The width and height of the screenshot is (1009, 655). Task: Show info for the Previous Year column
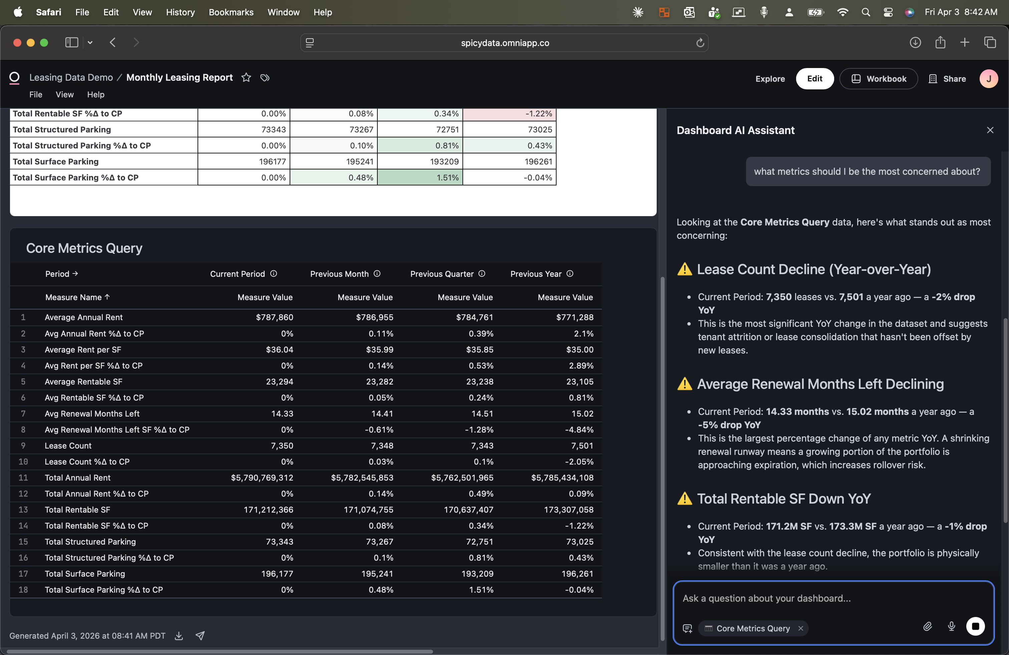tap(570, 274)
